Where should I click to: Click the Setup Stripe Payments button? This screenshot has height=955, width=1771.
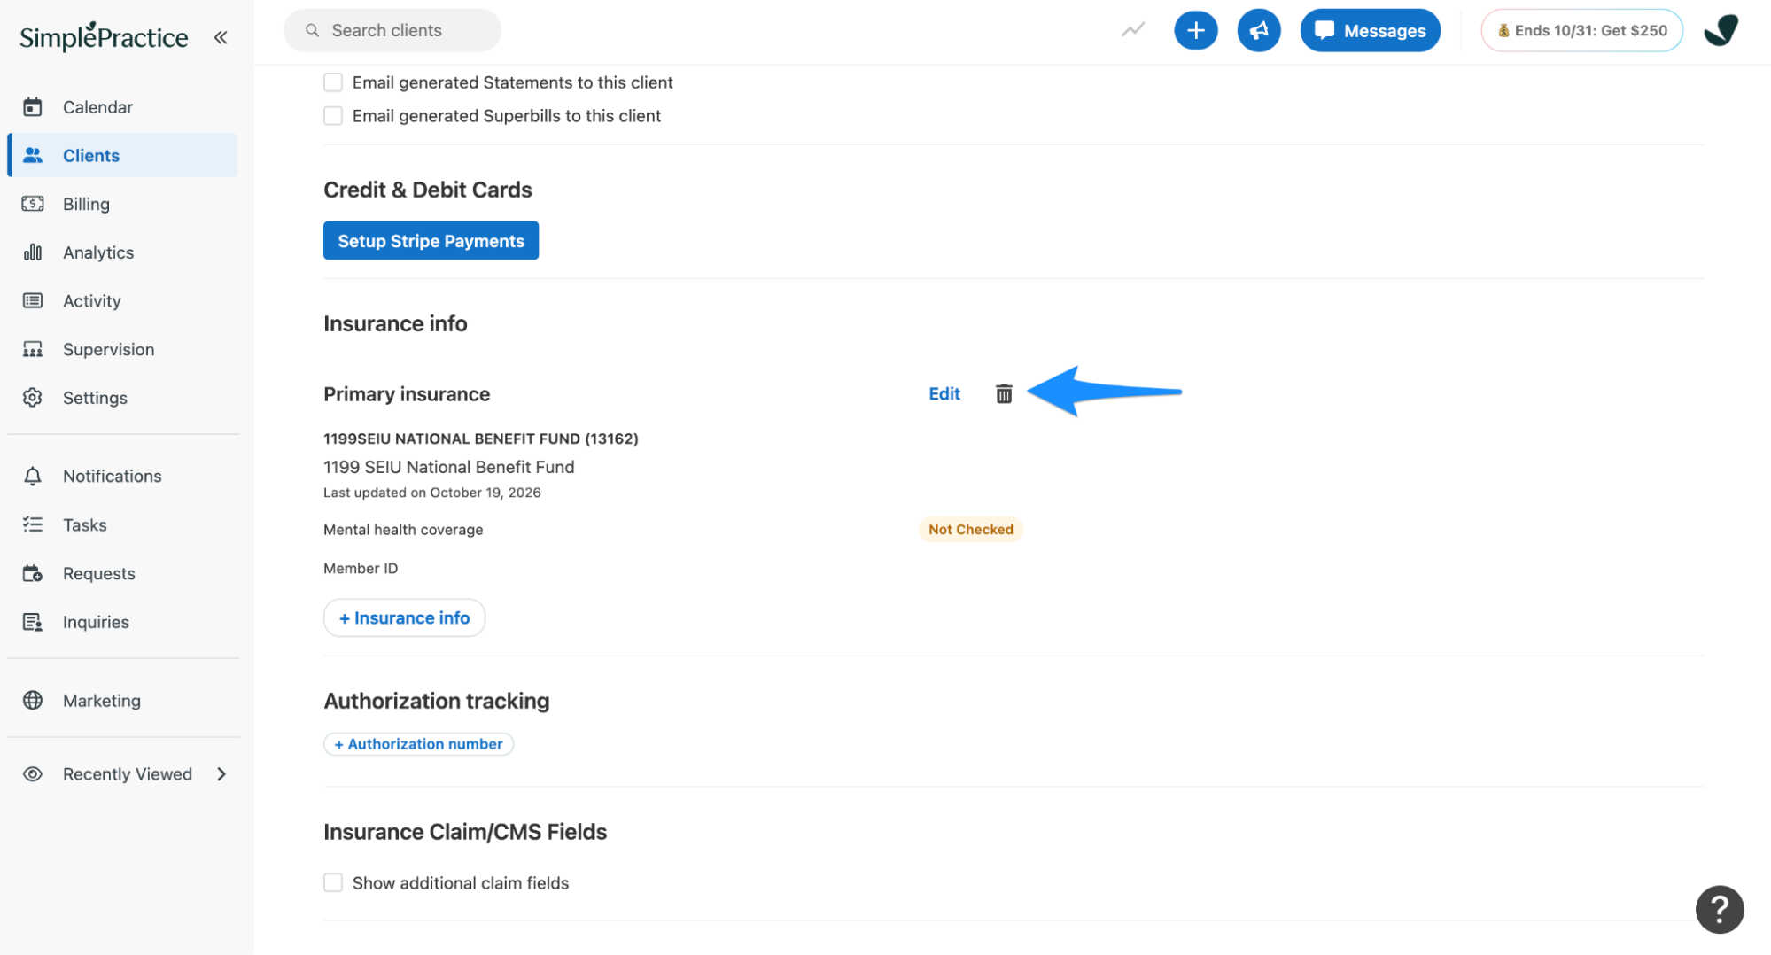click(431, 241)
